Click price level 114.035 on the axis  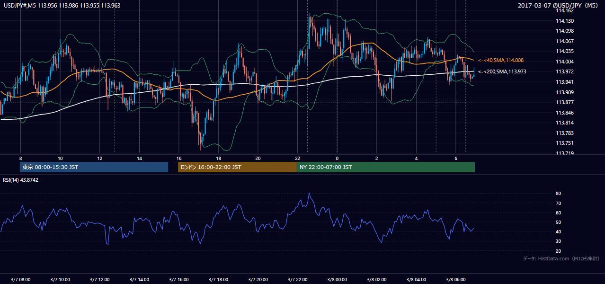tap(565, 51)
